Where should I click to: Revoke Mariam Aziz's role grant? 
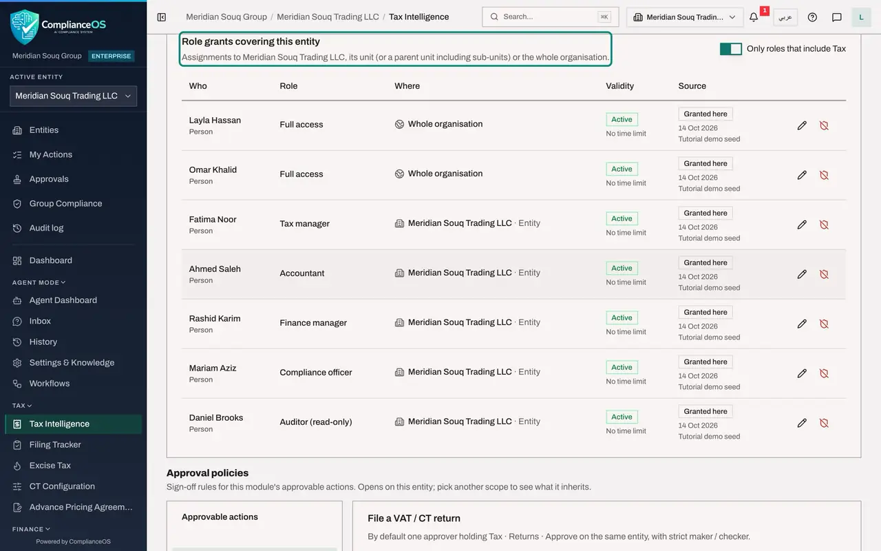824,373
